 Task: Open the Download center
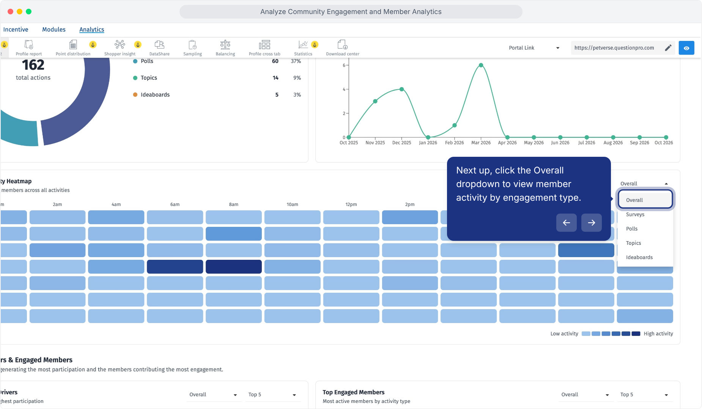tap(343, 48)
